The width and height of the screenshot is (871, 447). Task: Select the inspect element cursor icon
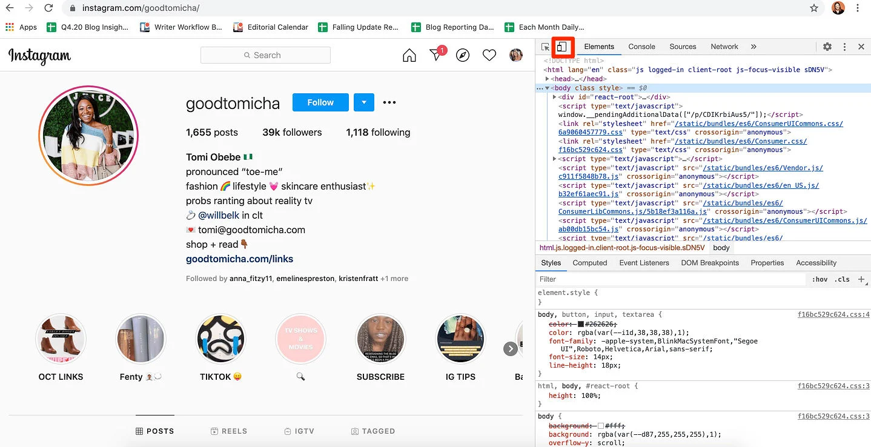point(545,47)
